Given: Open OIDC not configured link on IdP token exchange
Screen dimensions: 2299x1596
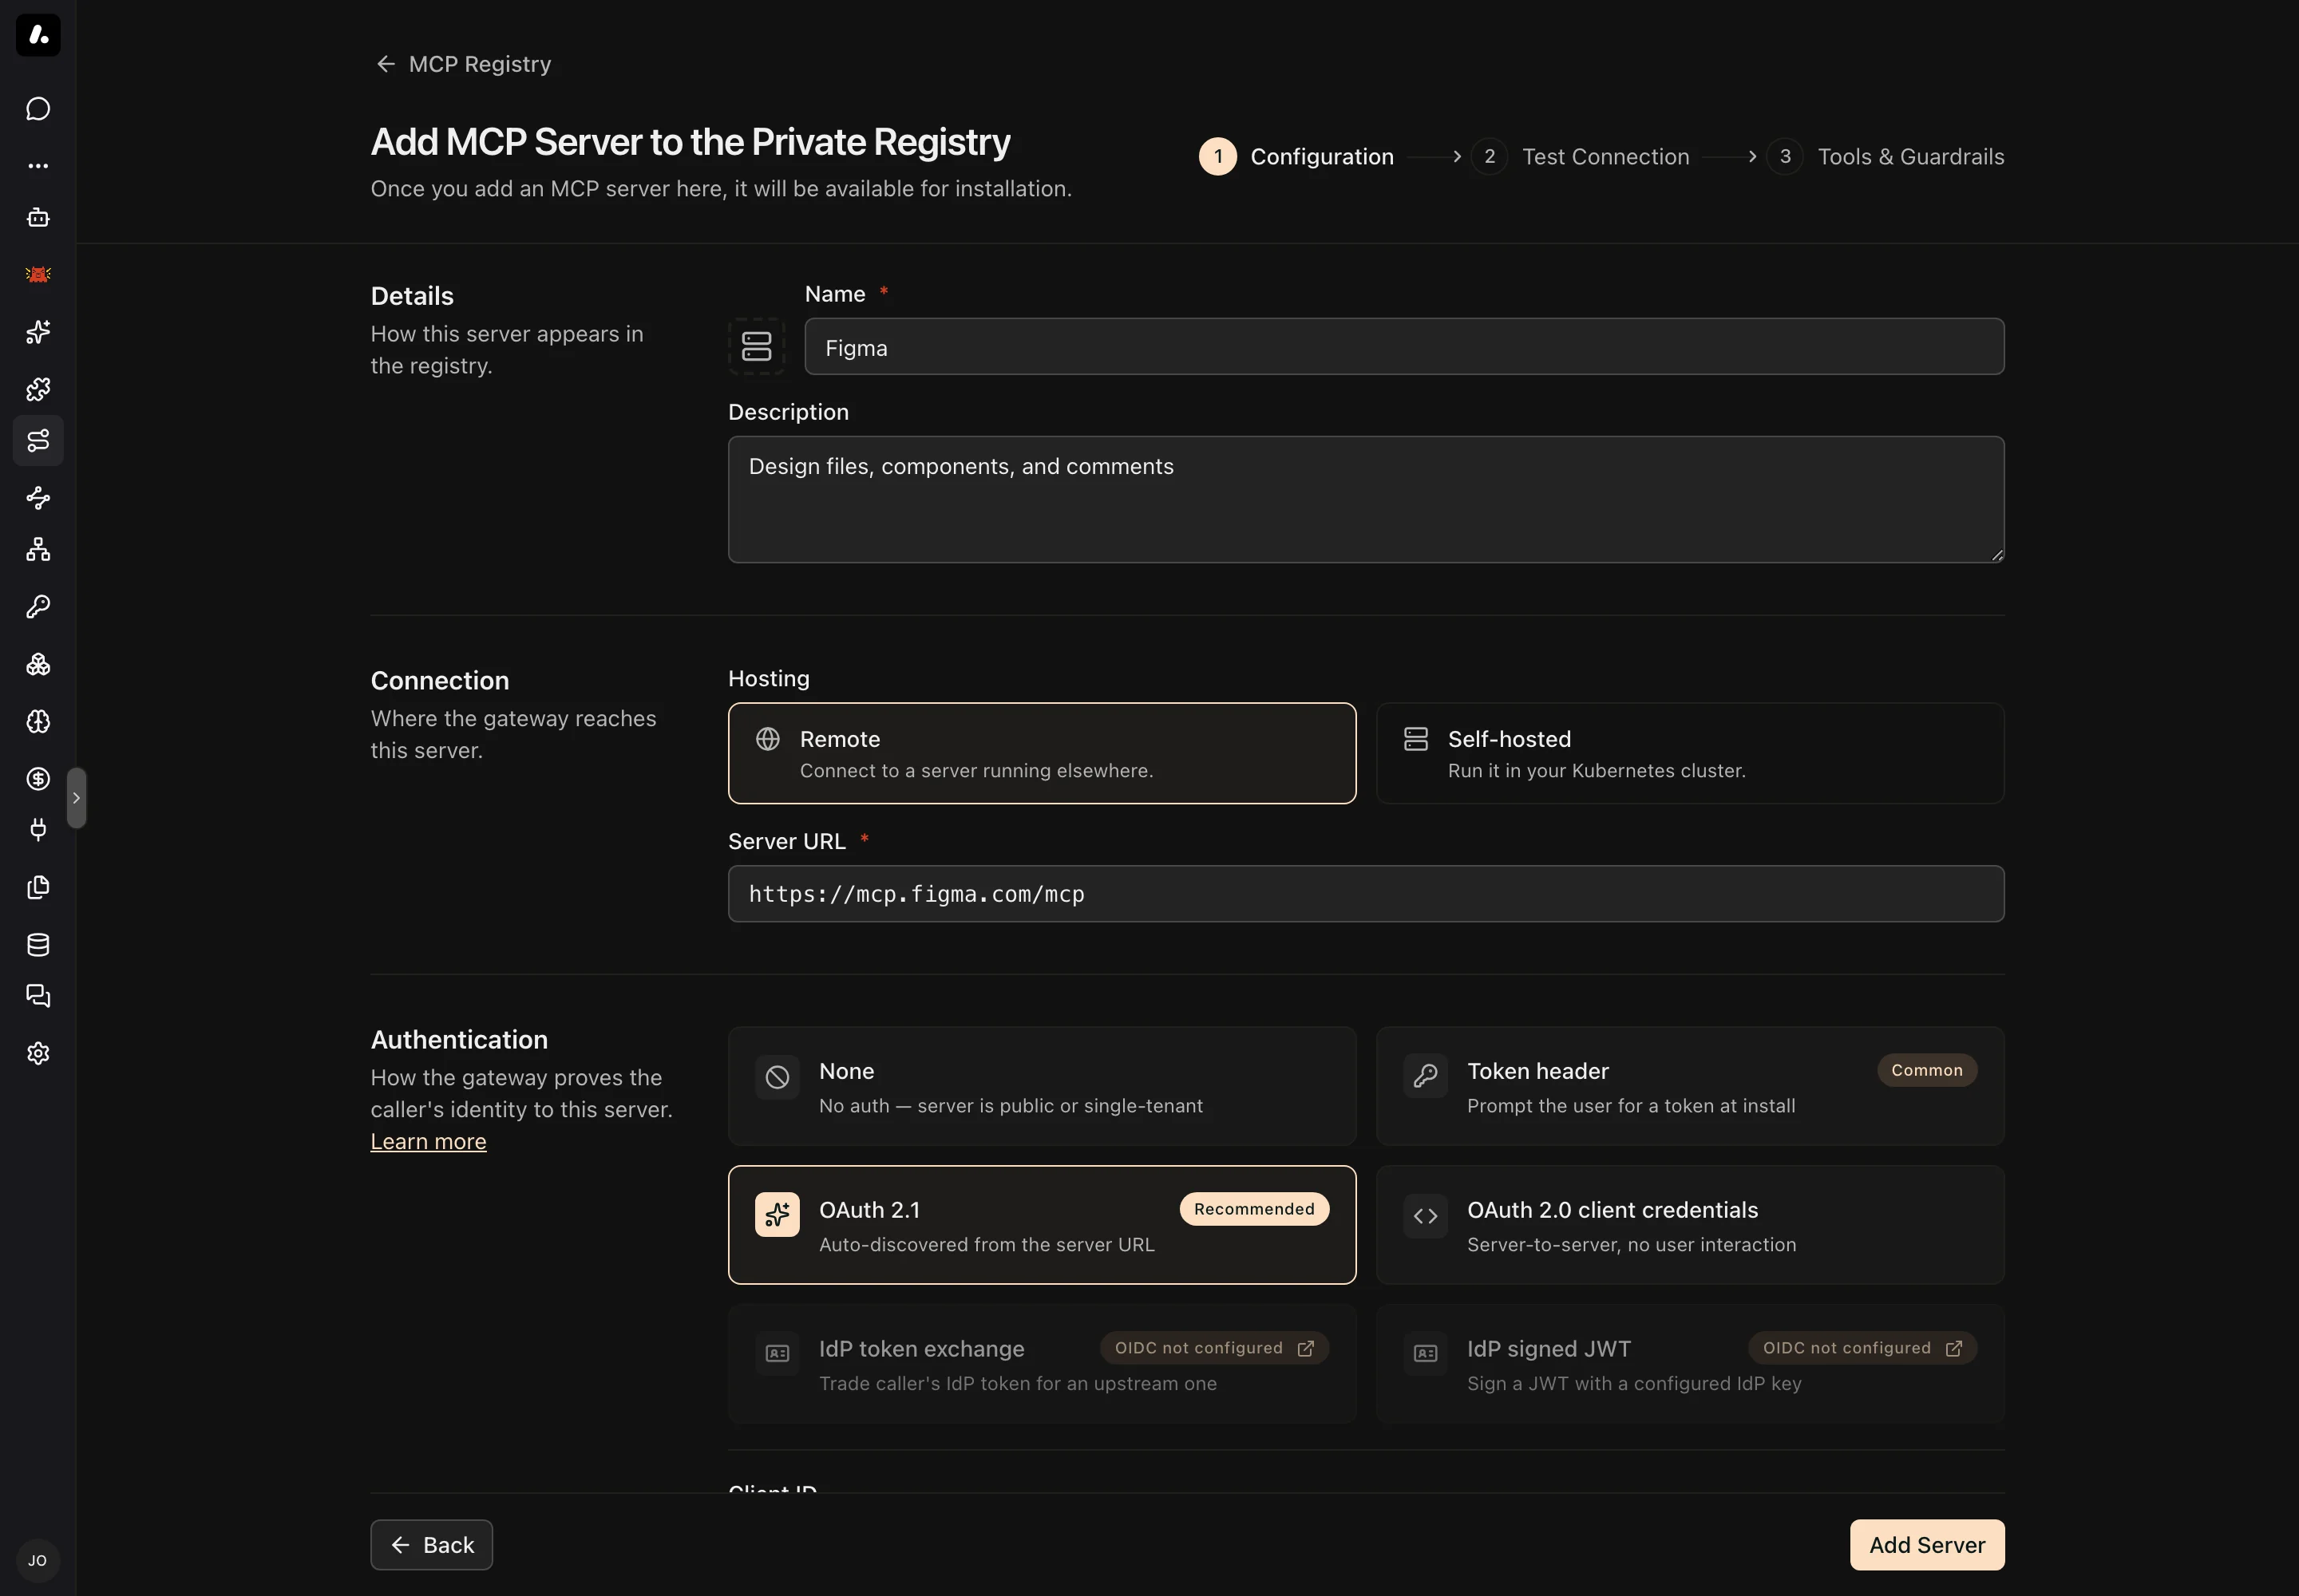Looking at the screenshot, I should pyautogui.click(x=1214, y=1348).
